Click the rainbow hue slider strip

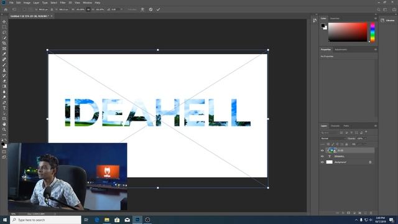[373, 32]
